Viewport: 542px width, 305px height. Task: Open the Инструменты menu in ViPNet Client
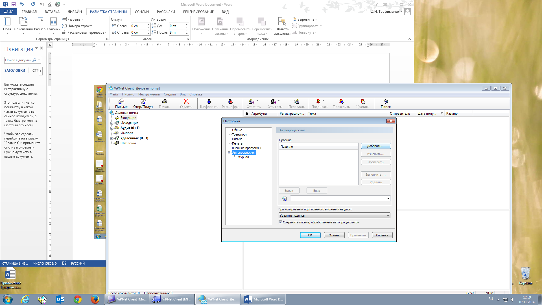coord(149,94)
